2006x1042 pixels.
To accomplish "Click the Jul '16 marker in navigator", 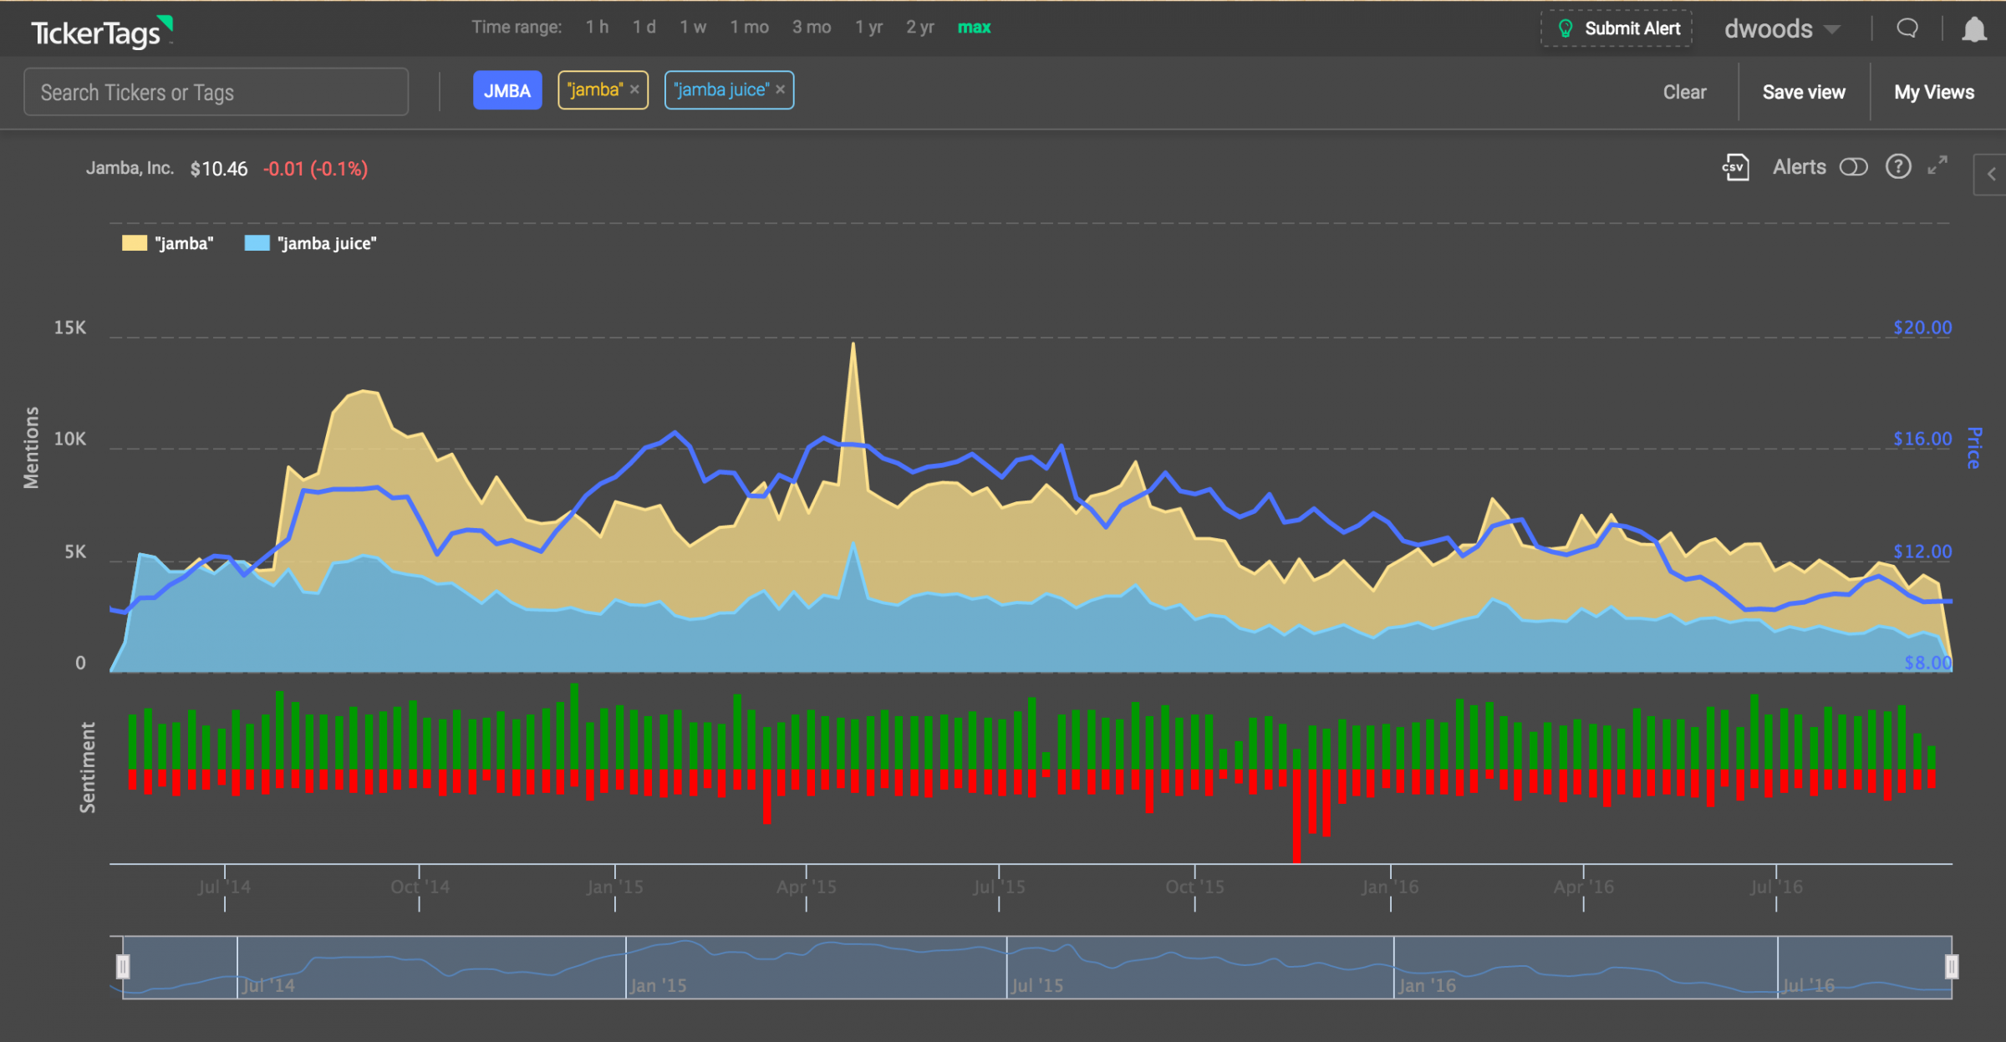I will click(1809, 985).
